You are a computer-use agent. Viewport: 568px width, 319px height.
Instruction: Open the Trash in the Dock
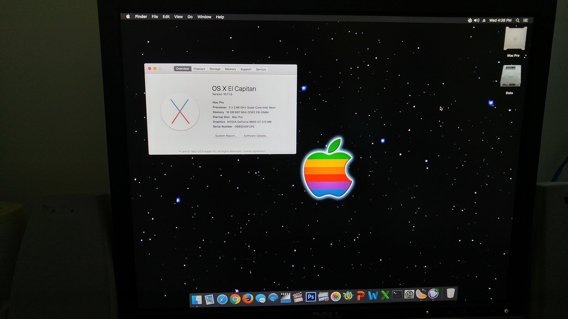451,293
